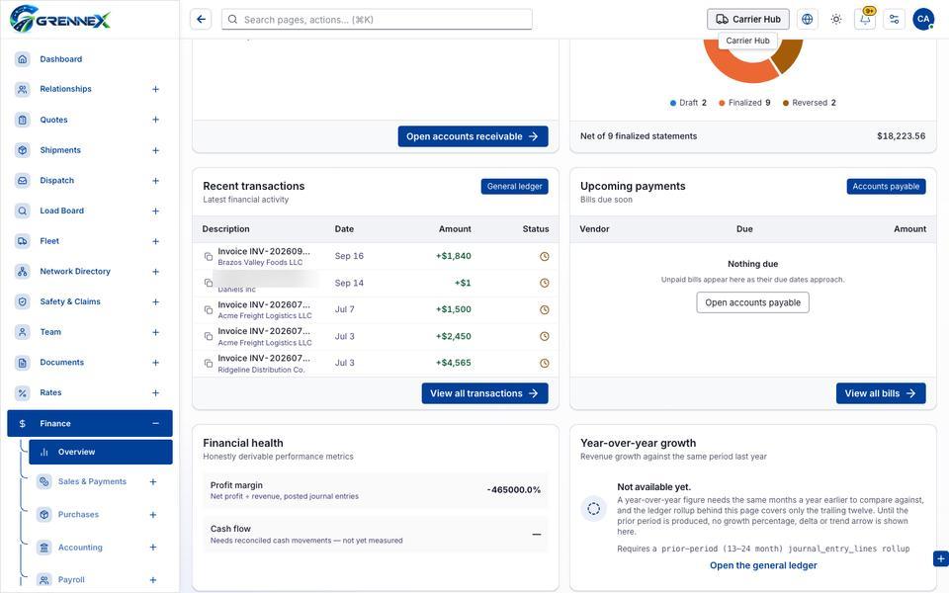Select the Finance Overview item
Viewport: 949px width, 593px height.
click(101, 452)
